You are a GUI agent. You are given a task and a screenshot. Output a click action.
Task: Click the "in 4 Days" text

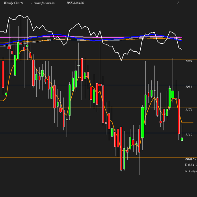[191, 171]
